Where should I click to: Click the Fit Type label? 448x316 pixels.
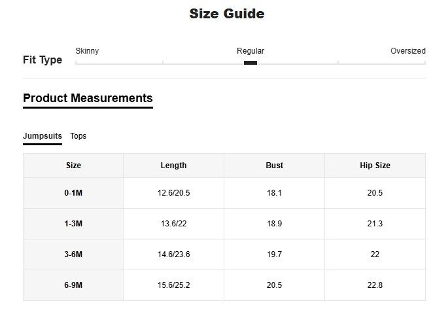tap(43, 60)
